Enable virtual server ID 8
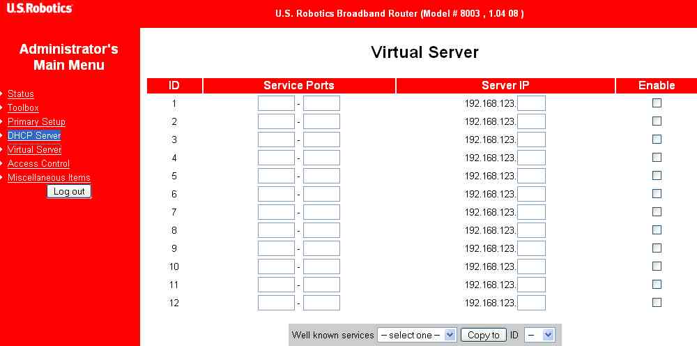The image size is (697, 346). (657, 230)
